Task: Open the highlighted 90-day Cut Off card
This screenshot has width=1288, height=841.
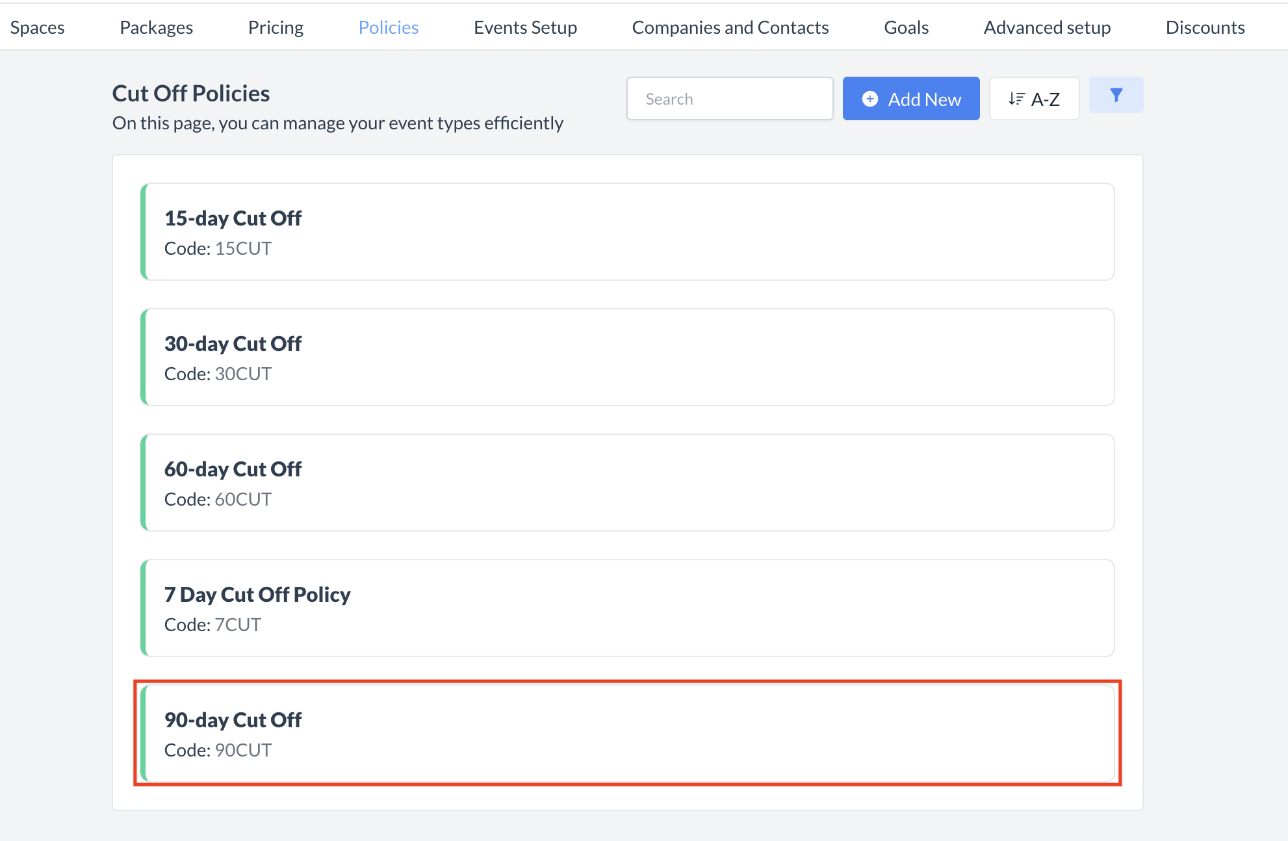Action: coord(627,734)
